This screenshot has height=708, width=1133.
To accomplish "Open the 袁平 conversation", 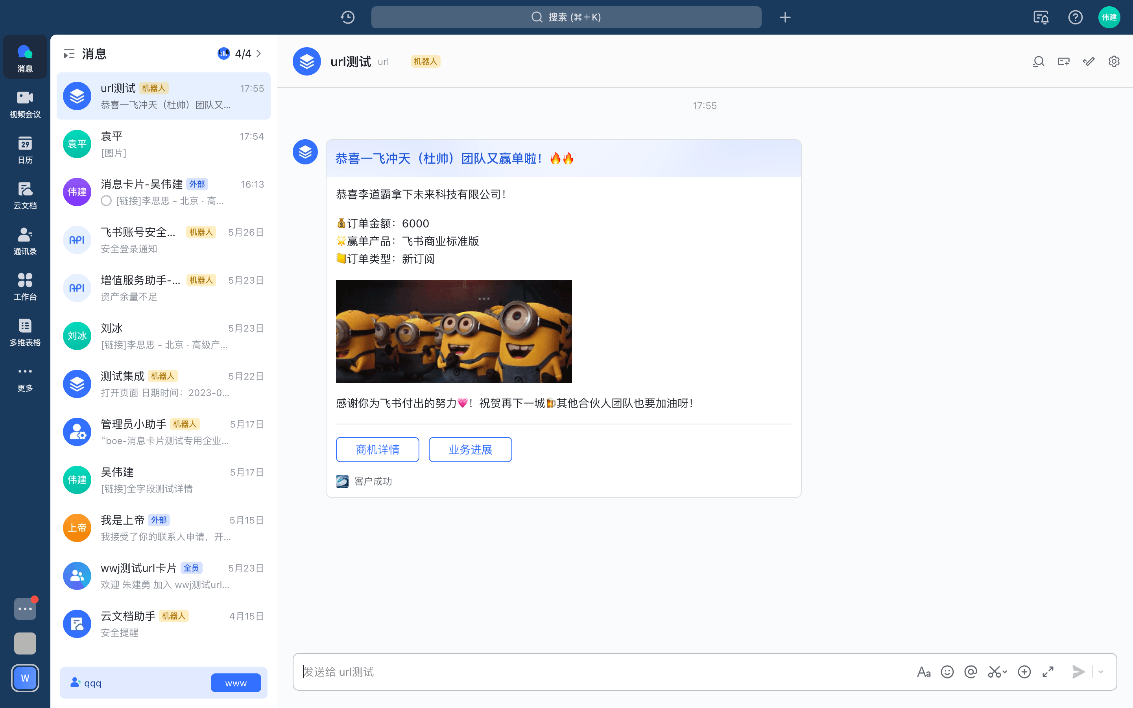I will [163, 144].
